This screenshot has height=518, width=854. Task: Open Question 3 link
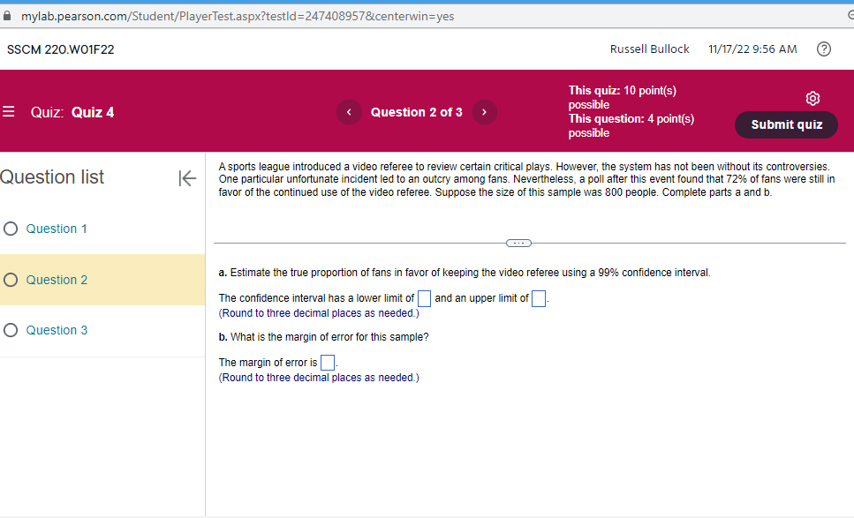pos(57,330)
